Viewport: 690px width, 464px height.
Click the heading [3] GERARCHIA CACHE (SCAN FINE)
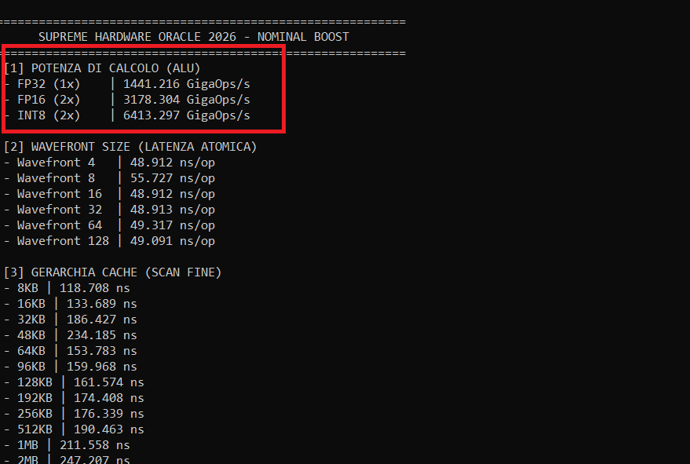113,272
